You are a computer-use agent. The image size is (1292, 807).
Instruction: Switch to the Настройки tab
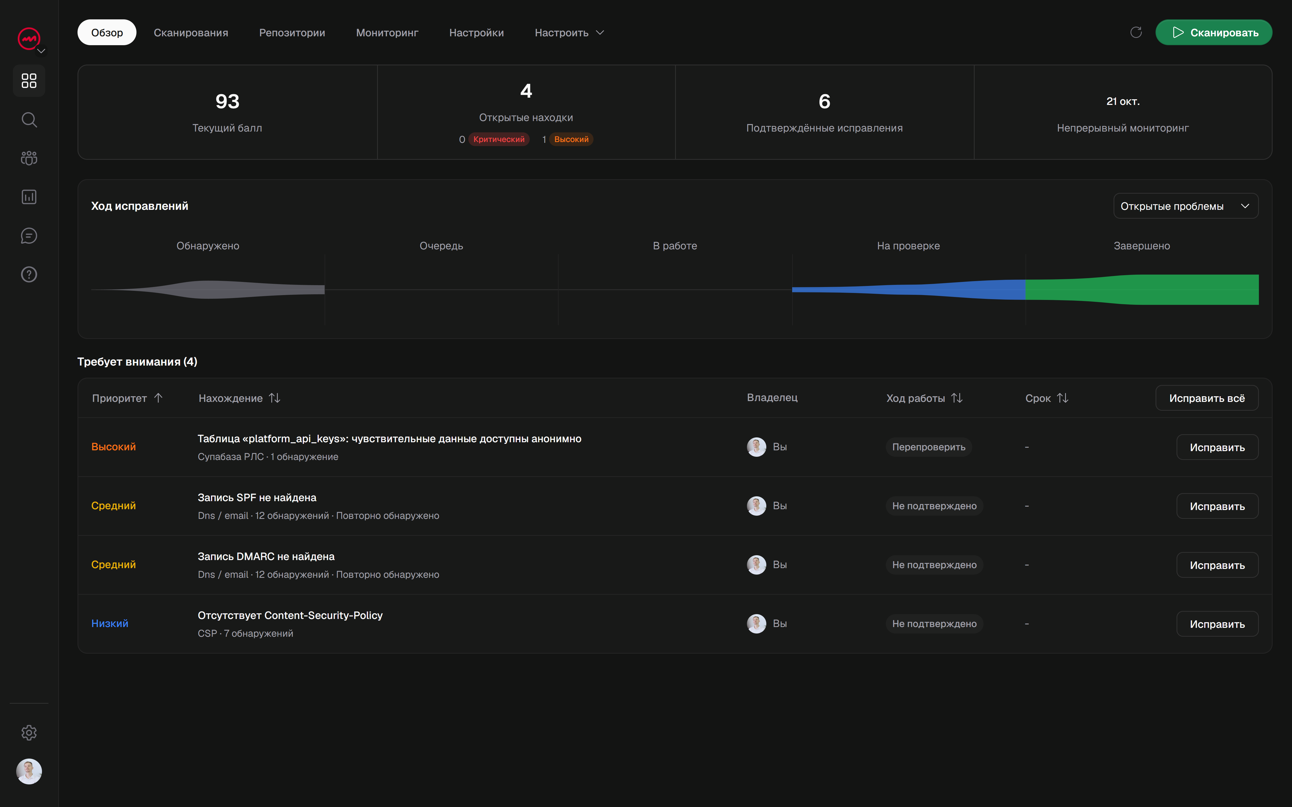476,33
